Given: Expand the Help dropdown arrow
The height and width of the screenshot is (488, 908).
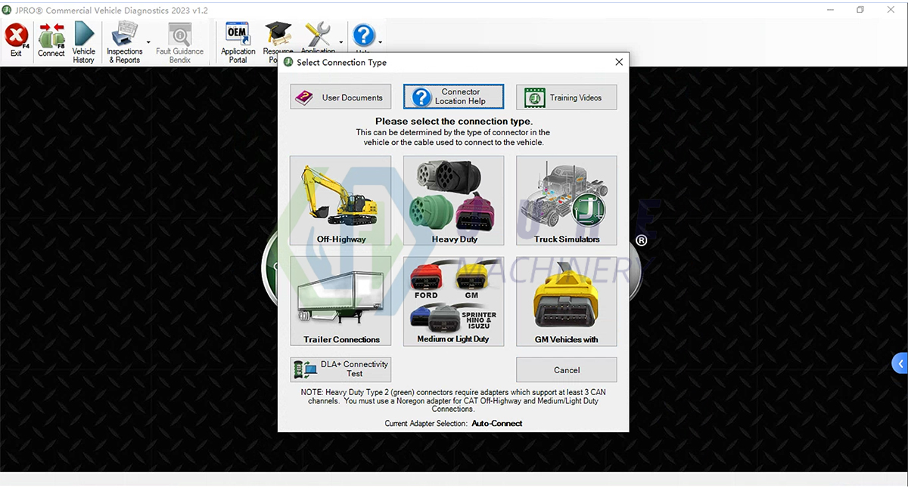Looking at the screenshot, I should 380,42.
